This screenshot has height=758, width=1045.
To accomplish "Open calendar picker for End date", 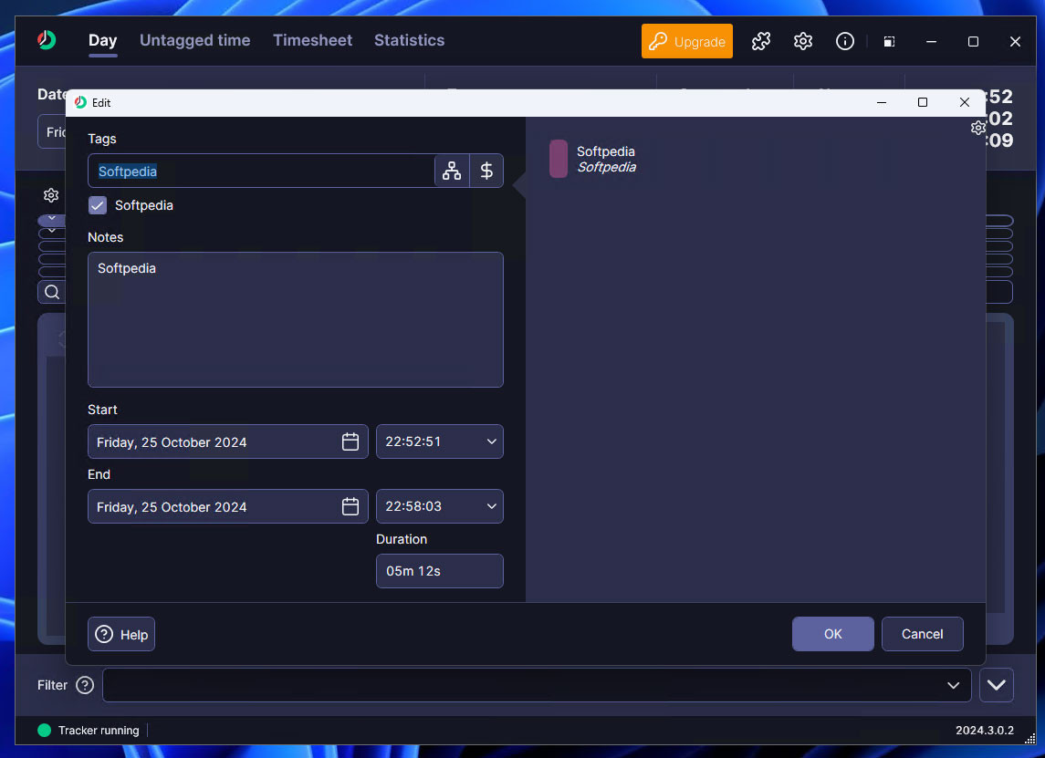I will pos(350,506).
